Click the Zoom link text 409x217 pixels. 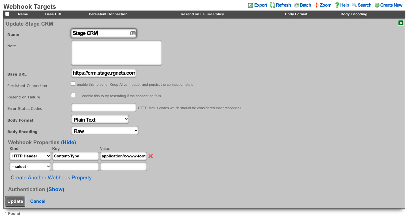(326, 5)
